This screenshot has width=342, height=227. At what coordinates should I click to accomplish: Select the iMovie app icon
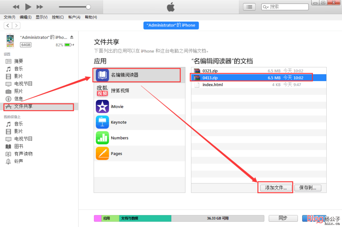tap(102, 106)
